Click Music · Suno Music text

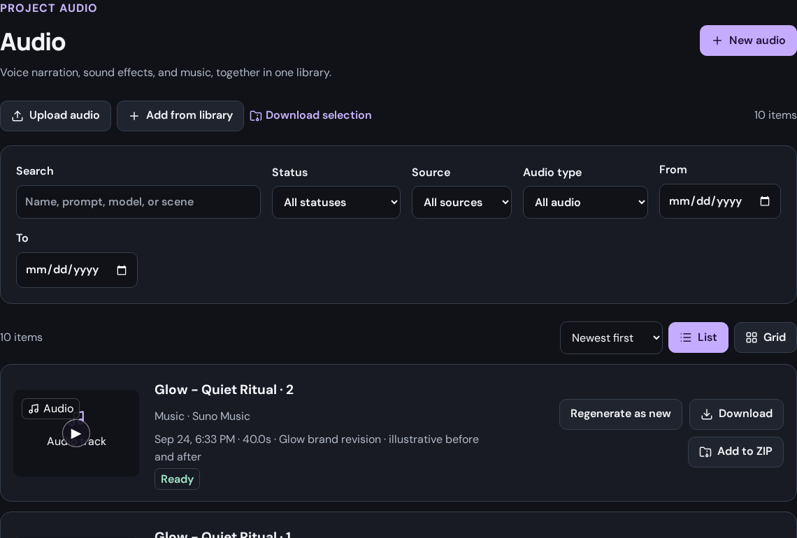pos(202,416)
